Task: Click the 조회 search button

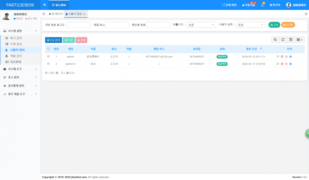Action: pyautogui.click(x=273, y=24)
